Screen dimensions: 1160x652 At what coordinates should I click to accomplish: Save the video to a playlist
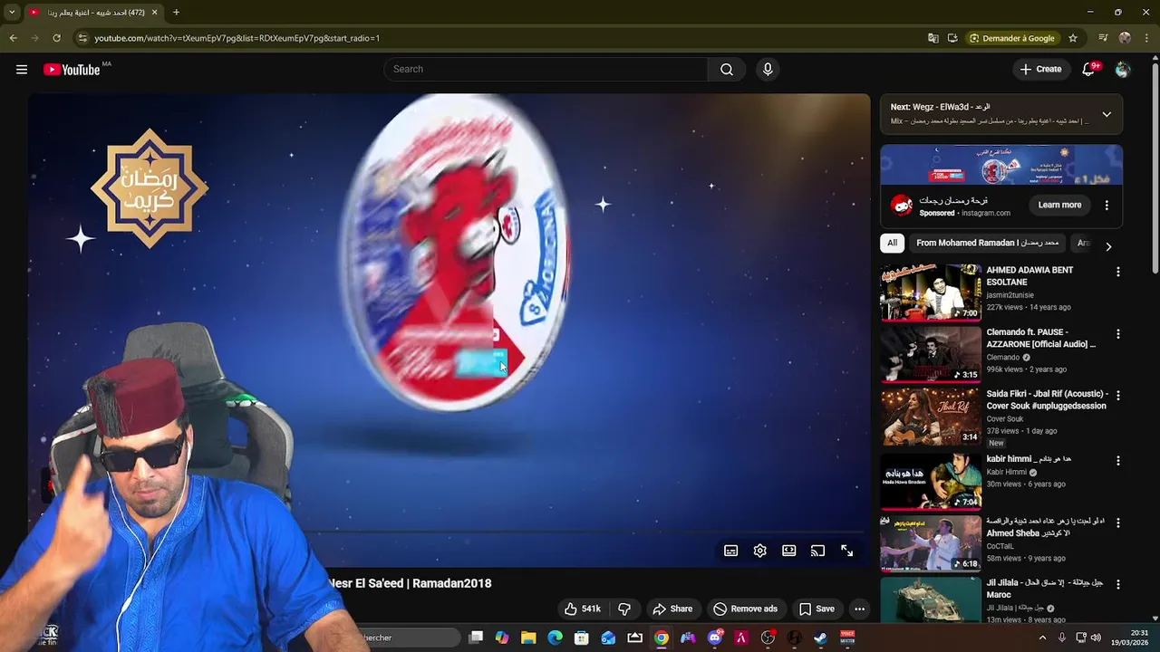tap(817, 609)
